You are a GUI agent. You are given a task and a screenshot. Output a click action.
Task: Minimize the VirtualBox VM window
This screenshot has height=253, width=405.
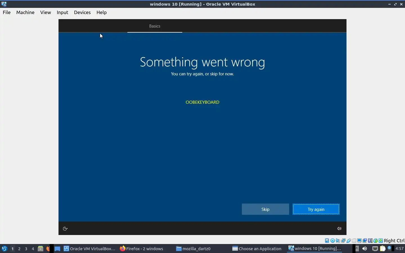click(390, 4)
